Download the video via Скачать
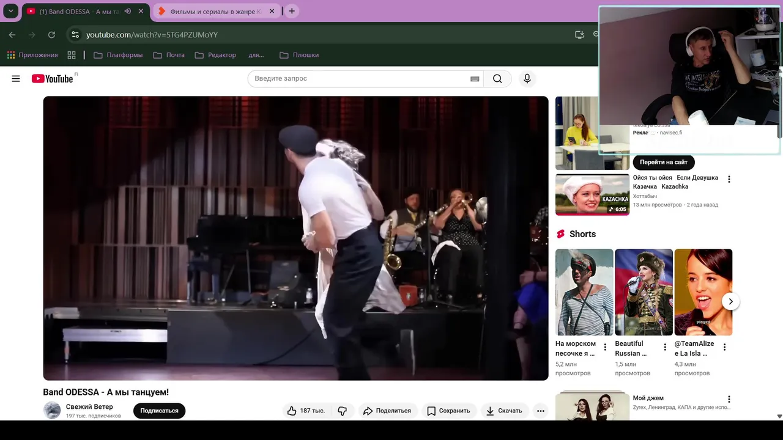The width and height of the screenshot is (783, 440). click(504, 411)
